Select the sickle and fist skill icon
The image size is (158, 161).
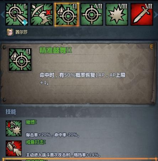point(42,14)
